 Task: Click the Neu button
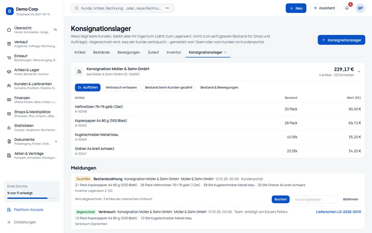coord(296,8)
